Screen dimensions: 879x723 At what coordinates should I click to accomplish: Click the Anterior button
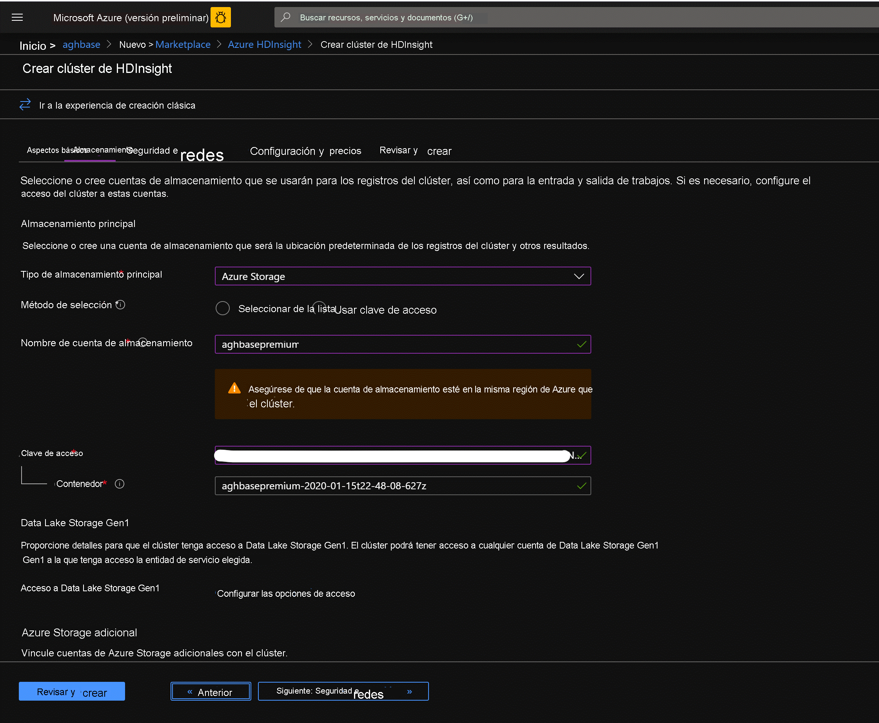point(211,691)
